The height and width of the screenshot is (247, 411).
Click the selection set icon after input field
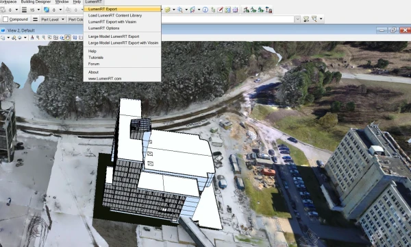click(306, 19)
